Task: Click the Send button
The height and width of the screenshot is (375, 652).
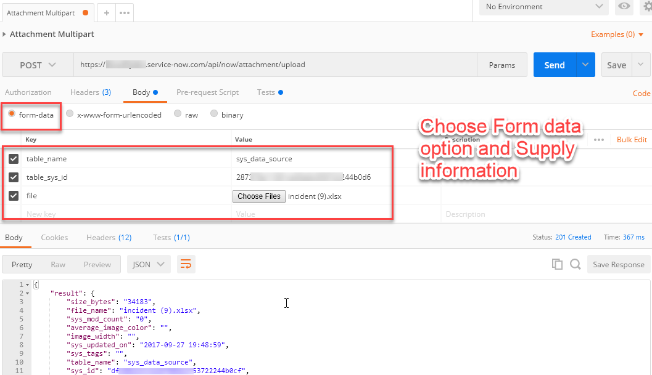Action: (554, 65)
